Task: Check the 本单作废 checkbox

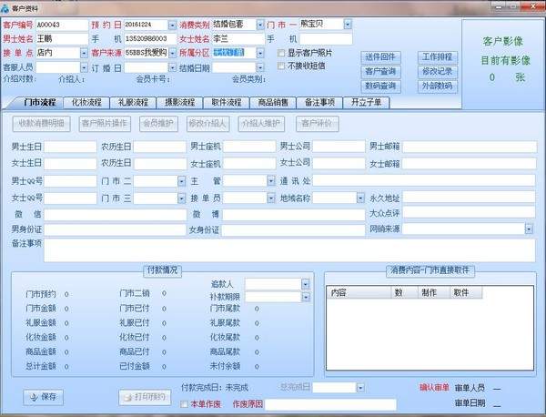Action: point(185,404)
